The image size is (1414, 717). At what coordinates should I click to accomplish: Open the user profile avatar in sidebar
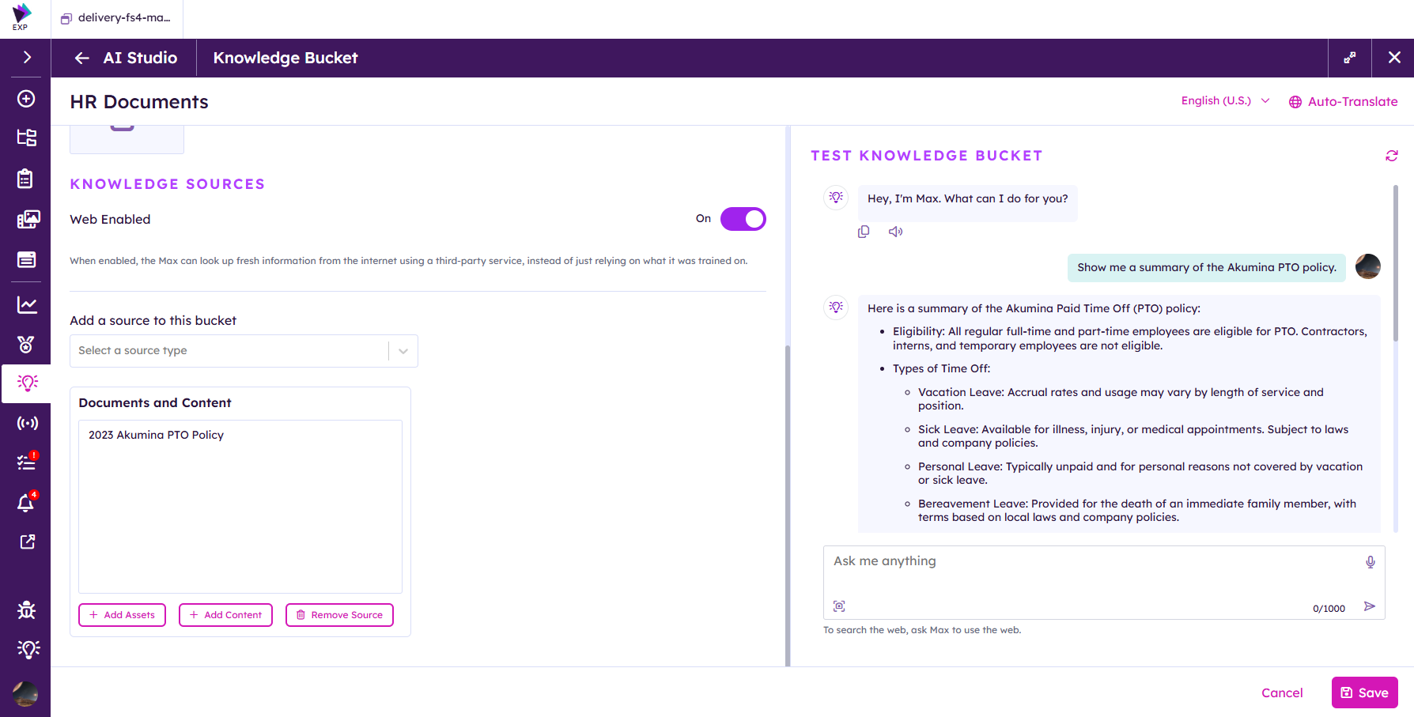click(25, 693)
